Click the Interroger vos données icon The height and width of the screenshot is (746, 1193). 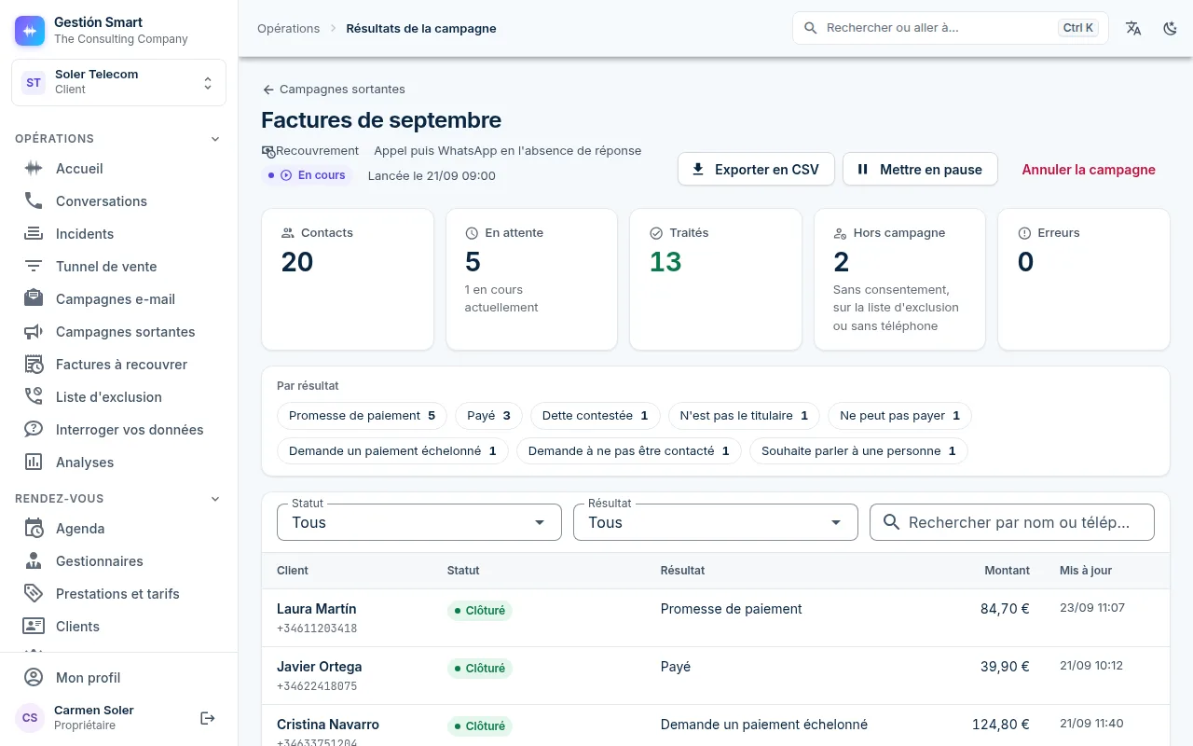[x=34, y=430]
